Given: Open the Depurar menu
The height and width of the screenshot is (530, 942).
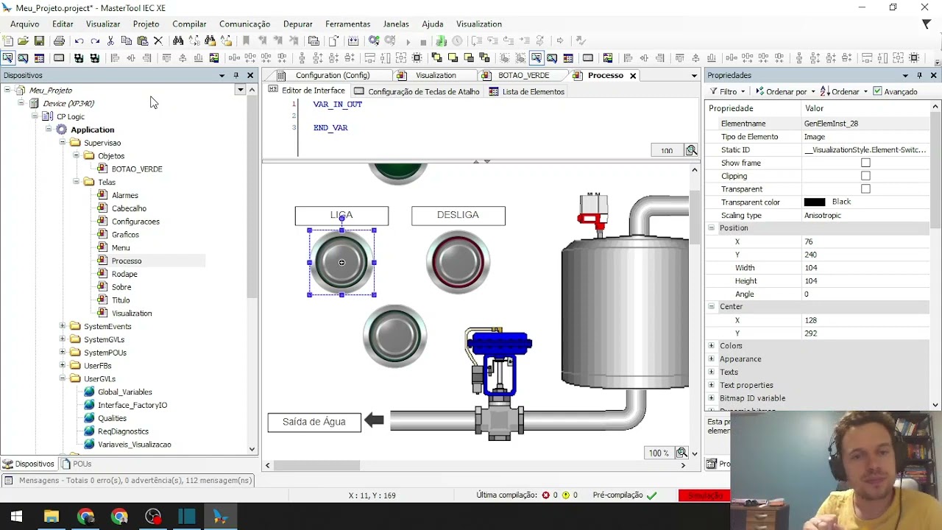Looking at the screenshot, I should 297,24.
